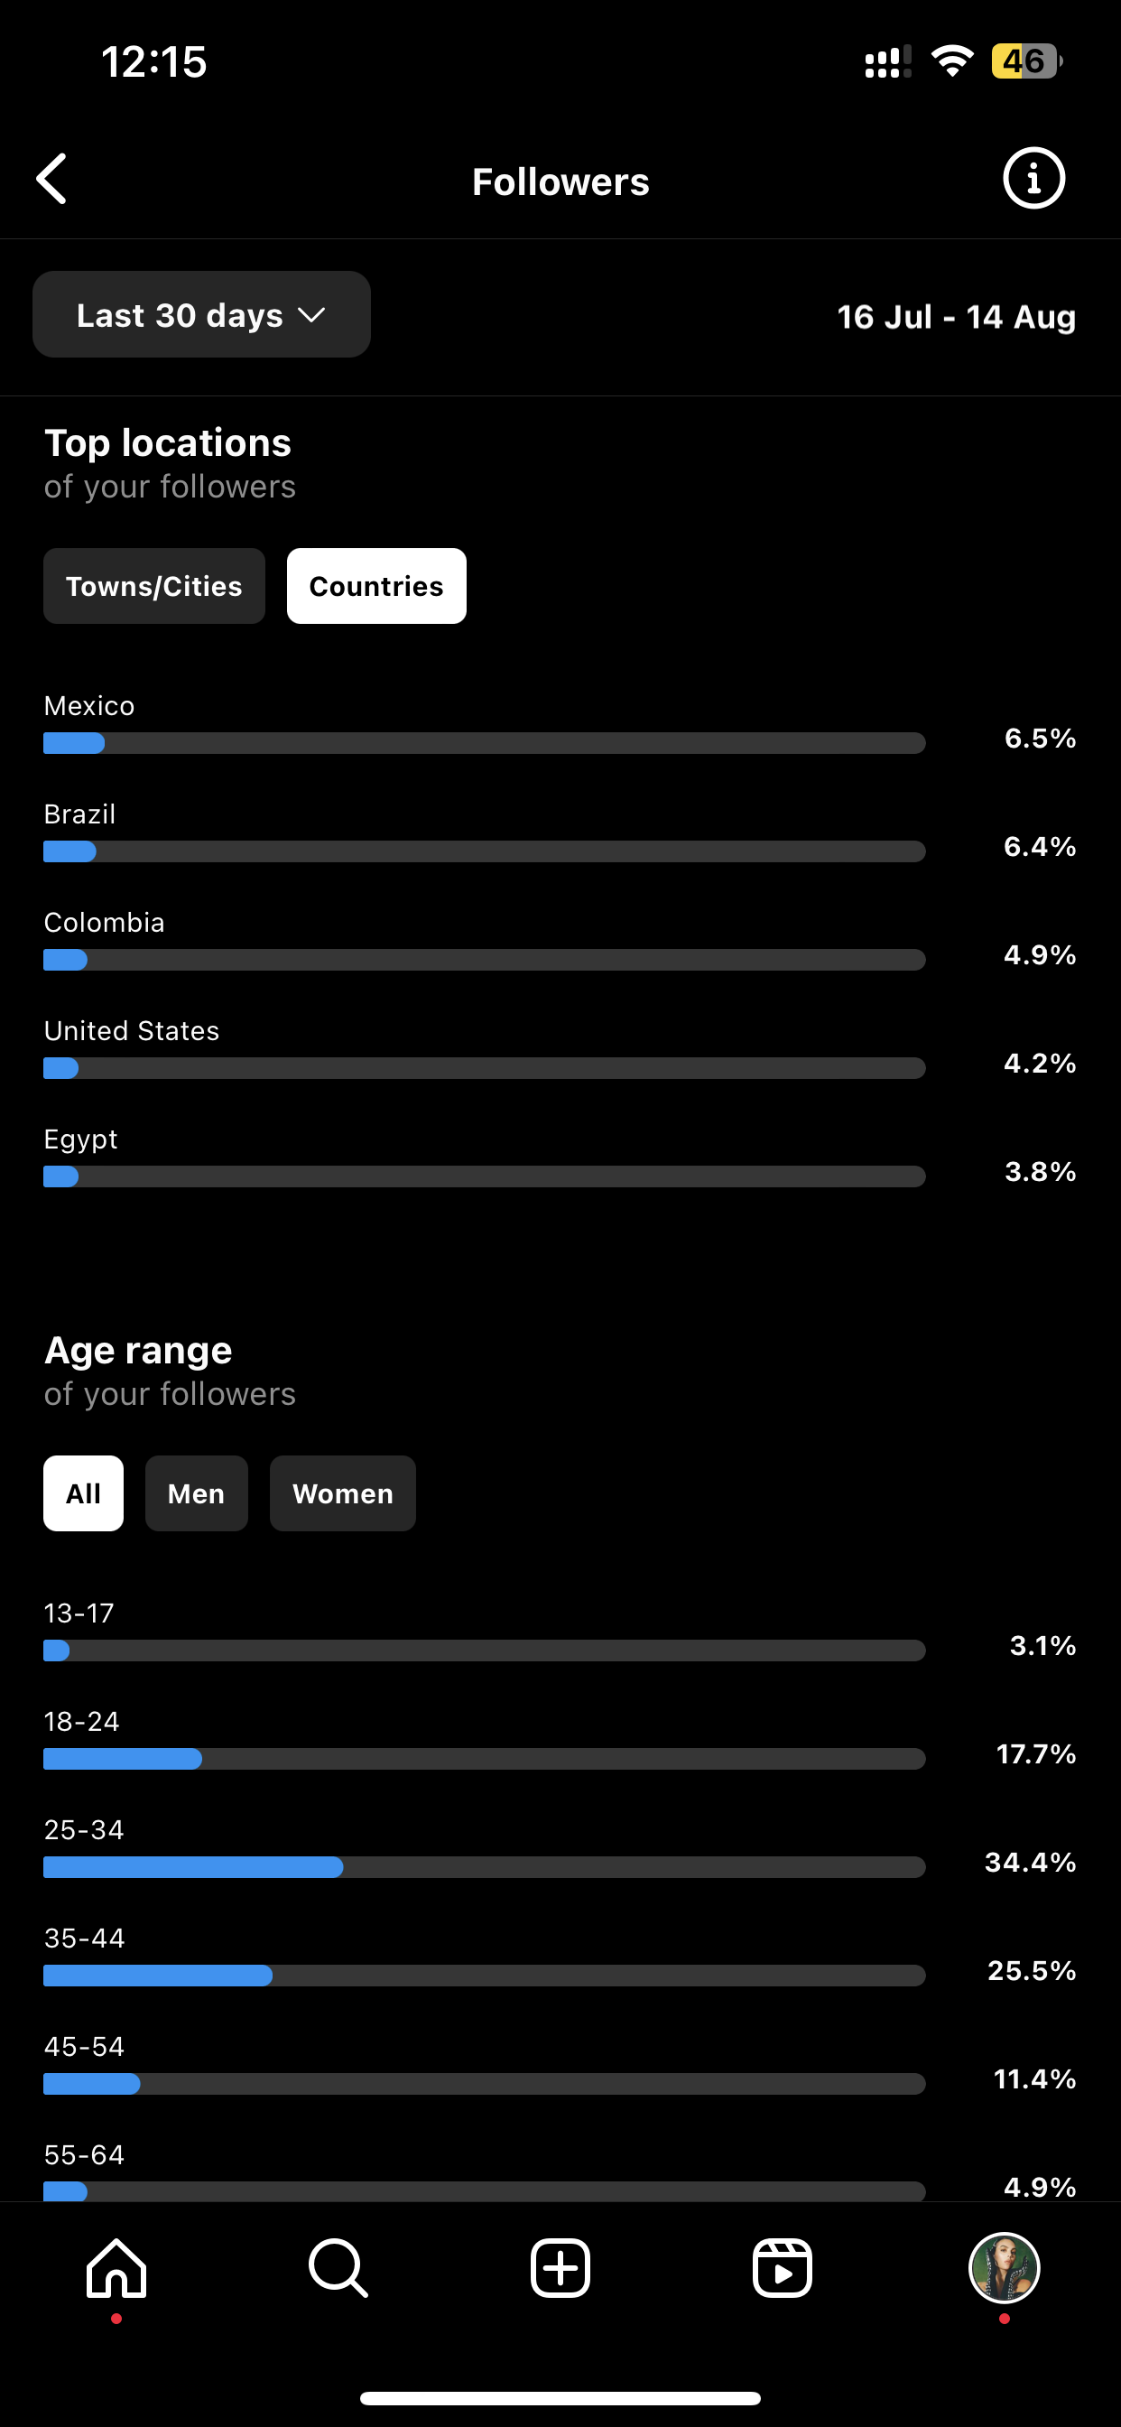
Task: Go back using the arrow icon
Action: click(51, 179)
